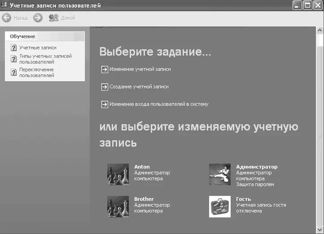Open Переключение пользователей help topic
This screenshot has height=234, width=324.
[x=37, y=73]
